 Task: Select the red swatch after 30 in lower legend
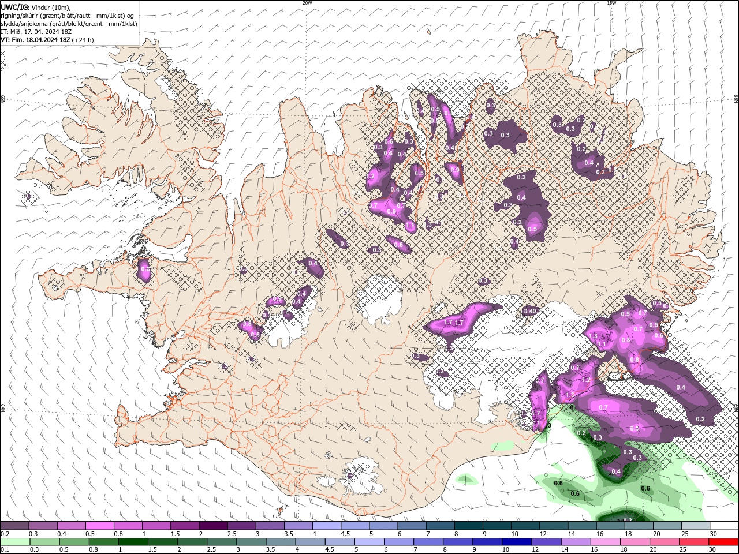pyautogui.click(x=724, y=542)
